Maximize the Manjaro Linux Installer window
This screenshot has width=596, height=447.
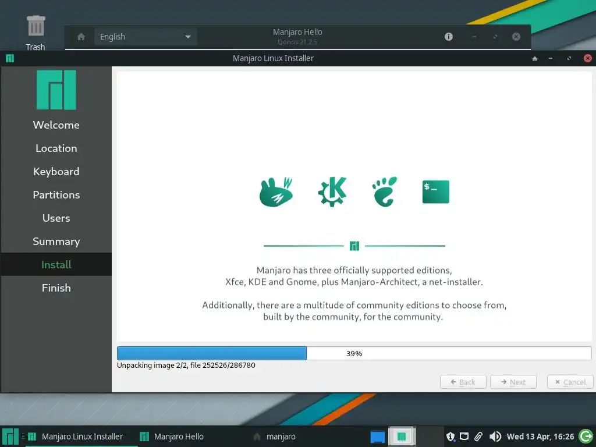point(569,59)
